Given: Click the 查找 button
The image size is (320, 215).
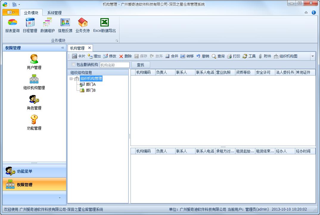Looking at the screenshot, I should point(141,64).
